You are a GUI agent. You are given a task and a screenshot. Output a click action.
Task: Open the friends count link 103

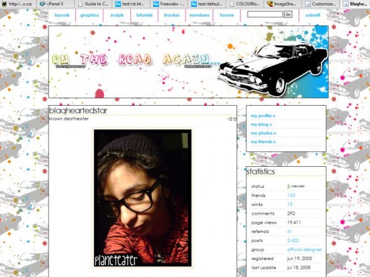[x=291, y=195]
